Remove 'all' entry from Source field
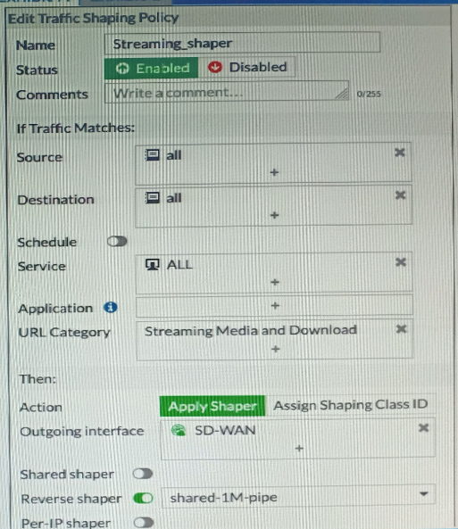 (400, 153)
